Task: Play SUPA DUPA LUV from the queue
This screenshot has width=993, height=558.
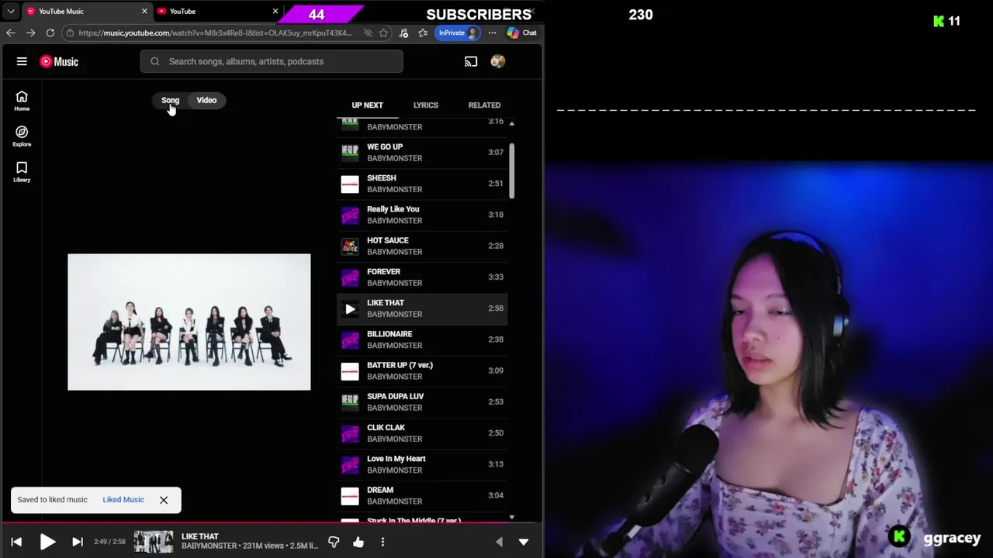Action: pyautogui.click(x=423, y=401)
